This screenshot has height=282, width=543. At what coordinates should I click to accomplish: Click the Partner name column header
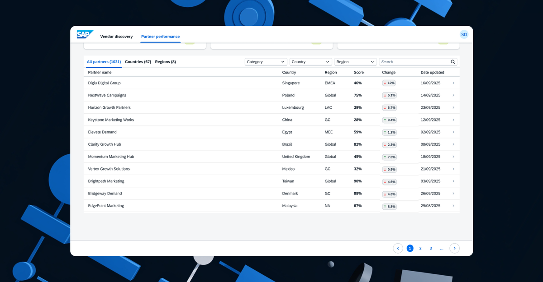click(x=100, y=72)
